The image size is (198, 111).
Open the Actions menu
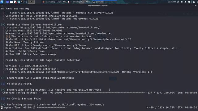pos(9,9)
